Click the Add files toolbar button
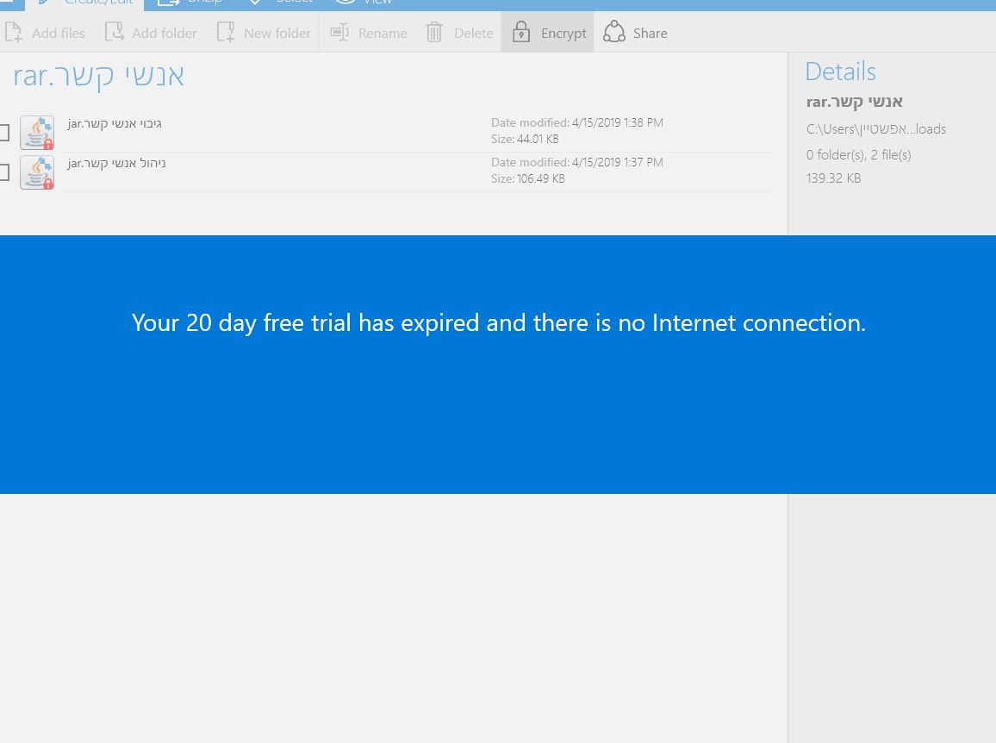 [x=45, y=33]
